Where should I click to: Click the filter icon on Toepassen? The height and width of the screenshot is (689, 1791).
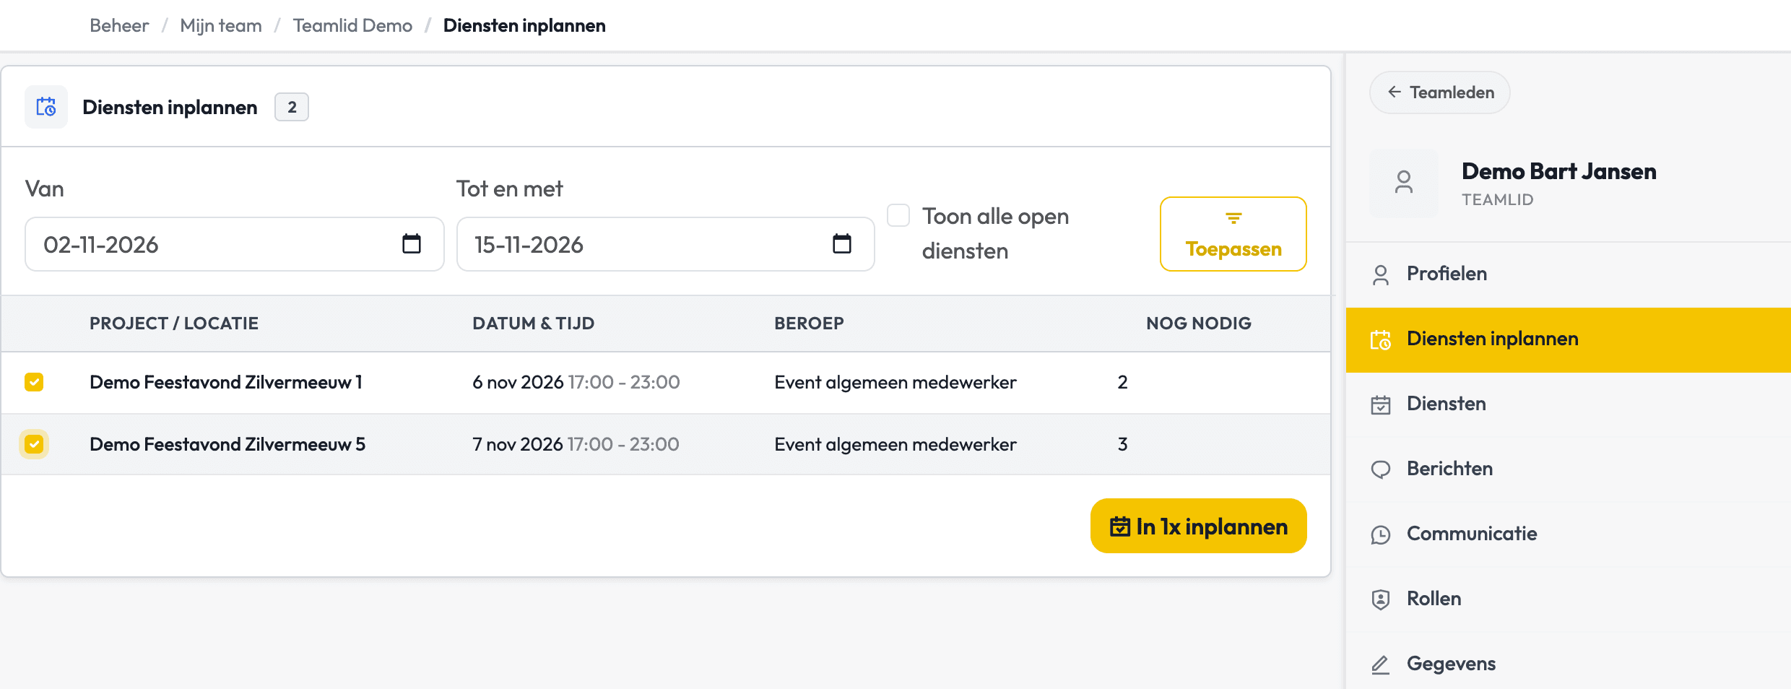coord(1233,218)
